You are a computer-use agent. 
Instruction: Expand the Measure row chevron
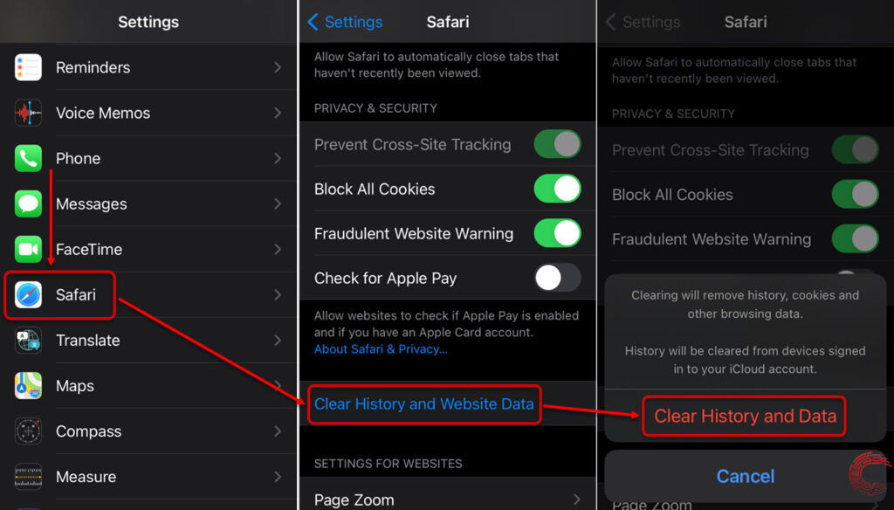click(x=278, y=477)
